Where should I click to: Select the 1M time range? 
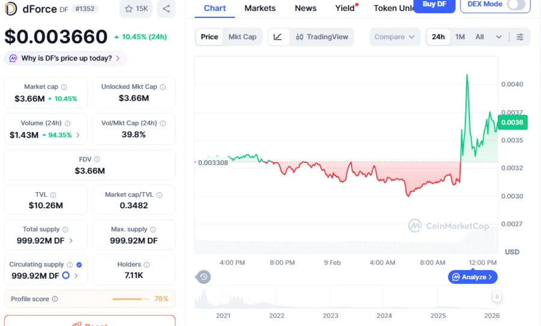[x=460, y=37]
